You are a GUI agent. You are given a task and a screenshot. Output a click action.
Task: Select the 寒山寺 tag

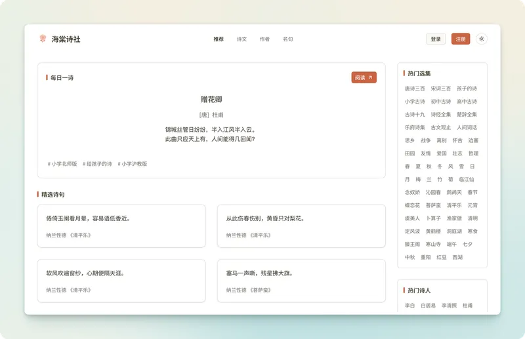coord(433,245)
